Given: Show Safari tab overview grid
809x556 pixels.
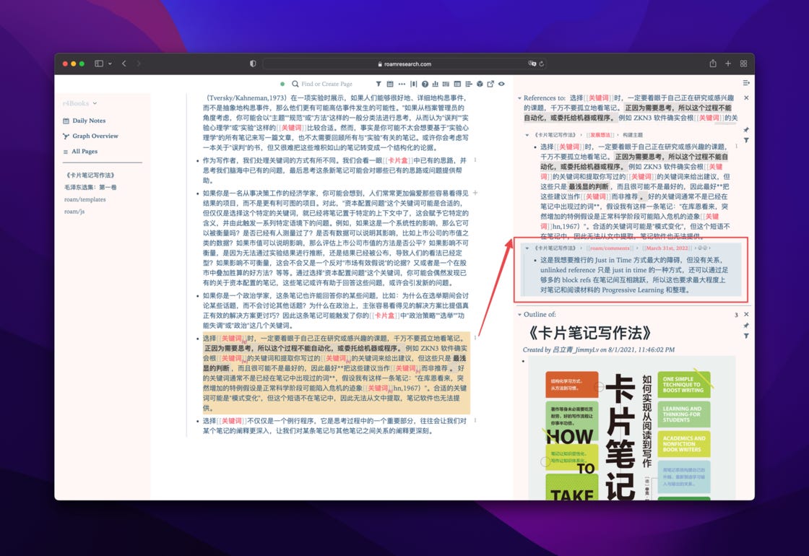Looking at the screenshot, I should click(x=743, y=64).
